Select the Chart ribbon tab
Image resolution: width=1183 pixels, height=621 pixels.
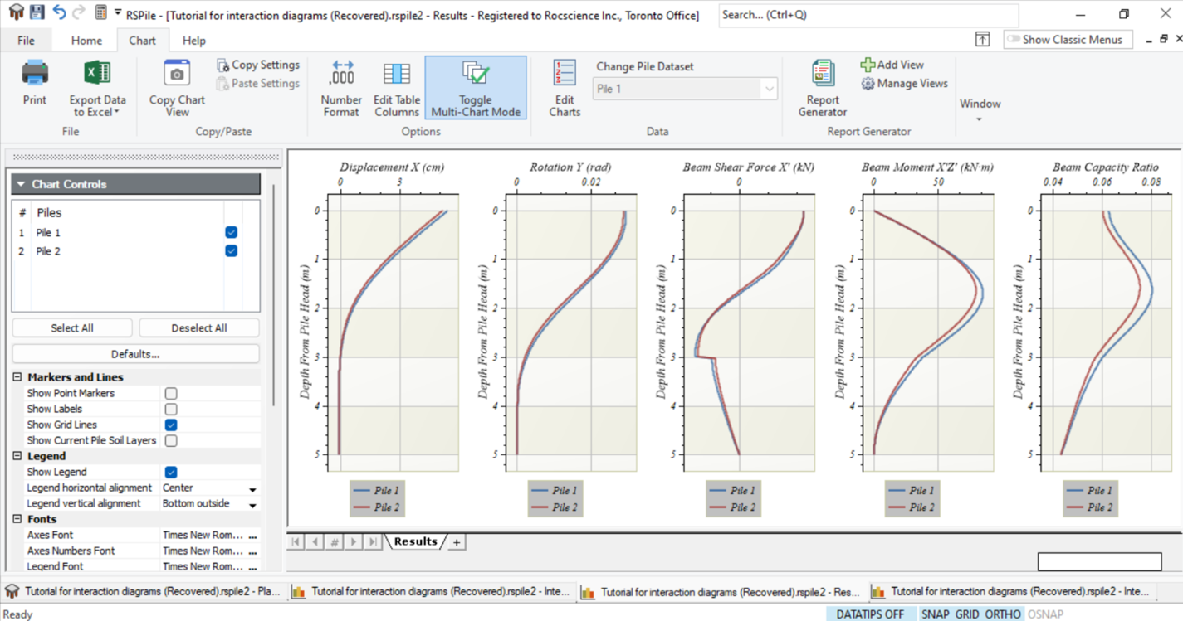(x=142, y=40)
